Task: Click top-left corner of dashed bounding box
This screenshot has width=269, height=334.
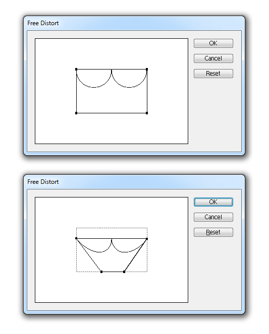Action: tap(76, 228)
